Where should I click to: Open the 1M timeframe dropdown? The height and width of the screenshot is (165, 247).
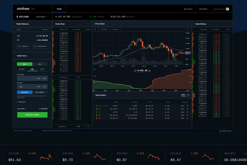pyautogui.click(x=95, y=30)
